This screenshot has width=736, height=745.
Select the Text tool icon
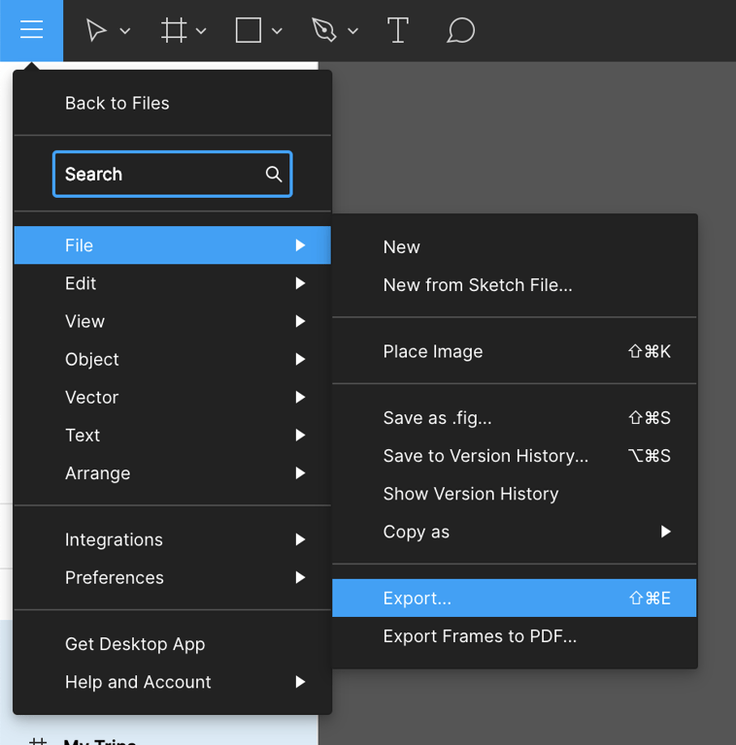pyautogui.click(x=397, y=31)
